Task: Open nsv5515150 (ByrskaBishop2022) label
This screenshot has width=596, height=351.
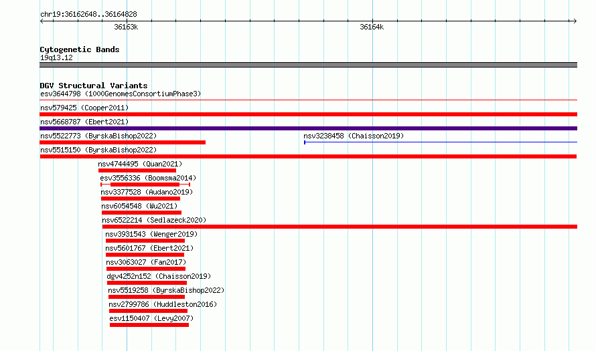Action: (98, 150)
